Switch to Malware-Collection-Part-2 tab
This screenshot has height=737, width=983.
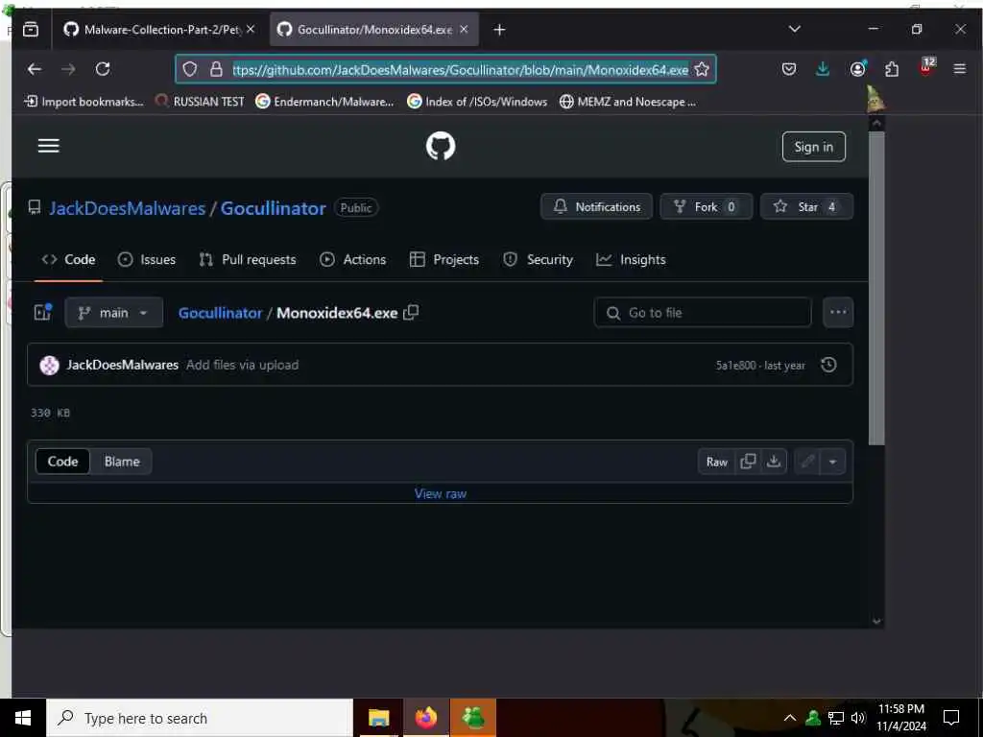coord(160,30)
